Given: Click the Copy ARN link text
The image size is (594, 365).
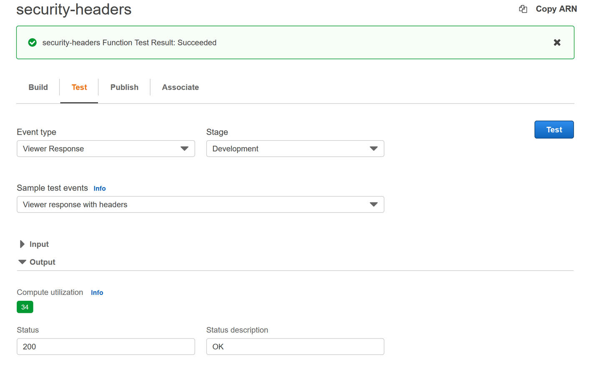Looking at the screenshot, I should [x=556, y=9].
